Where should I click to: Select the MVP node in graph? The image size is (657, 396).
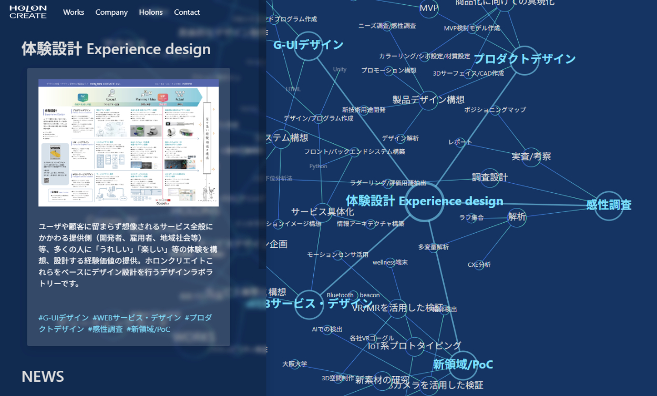tap(429, 8)
